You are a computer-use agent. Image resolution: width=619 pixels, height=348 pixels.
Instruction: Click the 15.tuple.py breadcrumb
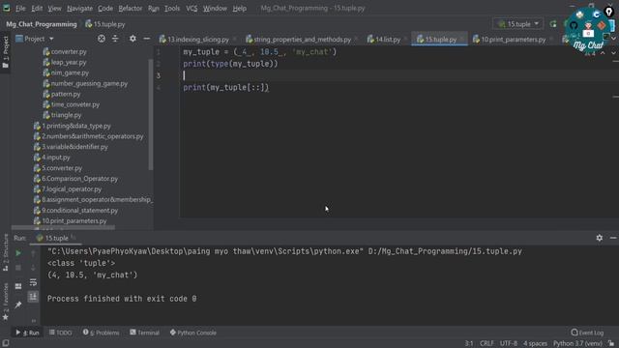coord(105,24)
